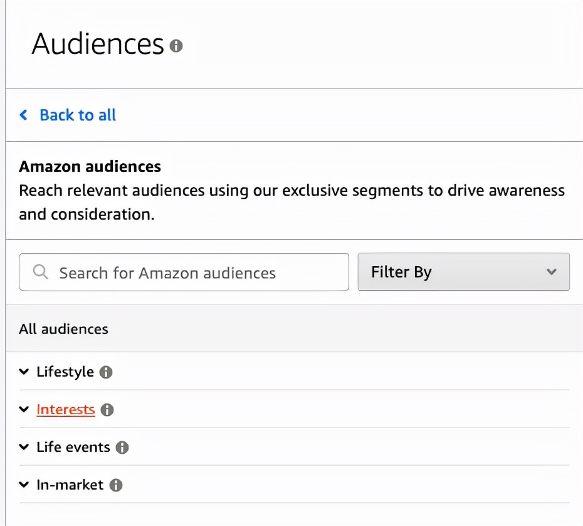Expand the In-market category chevron
The width and height of the screenshot is (583, 526).
tap(24, 485)
